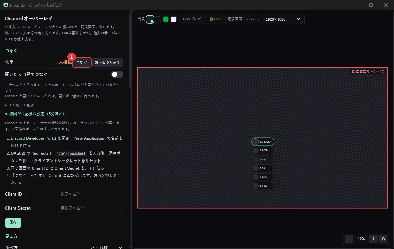This screenshot has width=394, height=249.
Task: Click the lock icon beside PRO
Action: click(x=211, y=19)
